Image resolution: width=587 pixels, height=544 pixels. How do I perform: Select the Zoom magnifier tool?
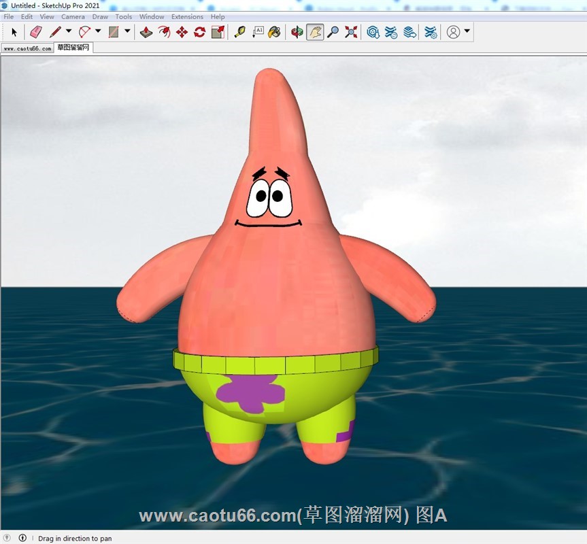[x=333, y=32]
